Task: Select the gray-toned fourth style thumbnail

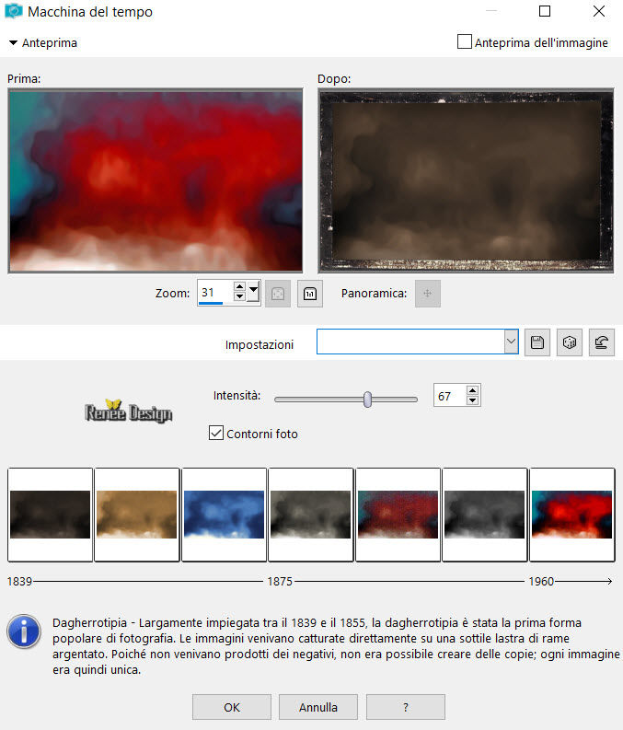Action: pyautogui.click(x=311, y=515)
